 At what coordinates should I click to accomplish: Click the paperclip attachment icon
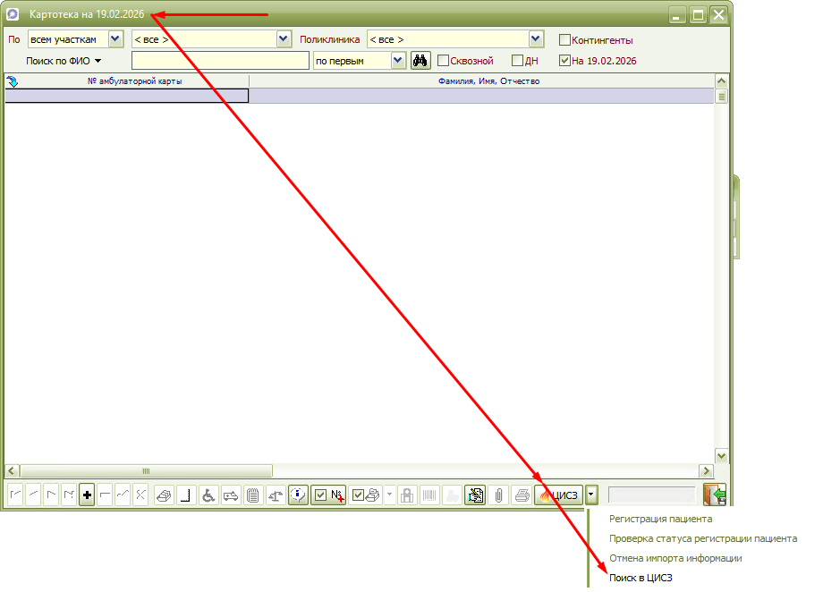pos(498,495)
